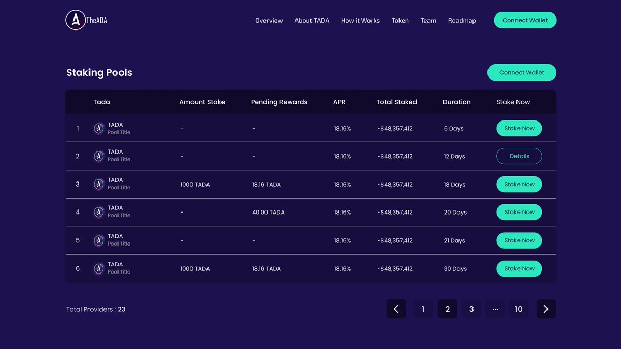The height and width of the screenshot is (349, 621).
Task: Click TADA token icon in row 3
Action: click(x=99, y=184)
